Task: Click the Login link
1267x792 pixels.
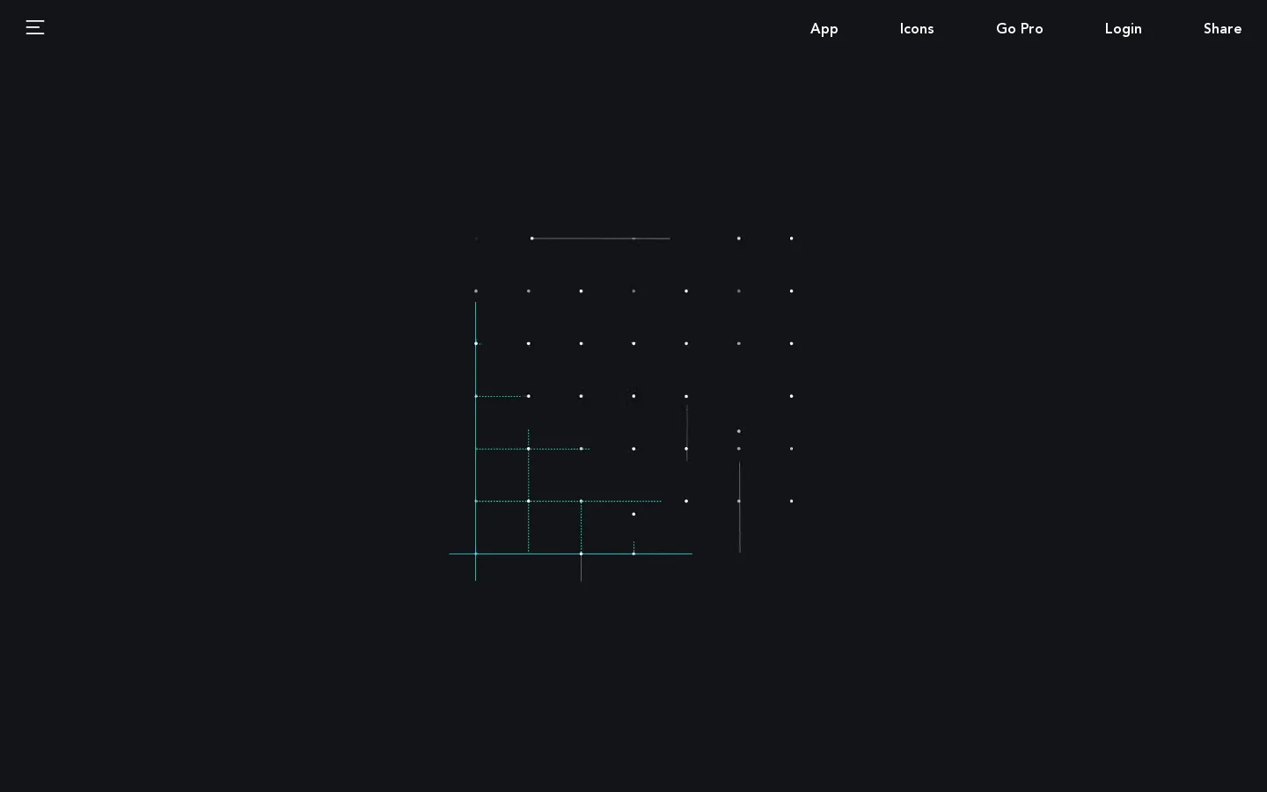Action: point(1124,29)
